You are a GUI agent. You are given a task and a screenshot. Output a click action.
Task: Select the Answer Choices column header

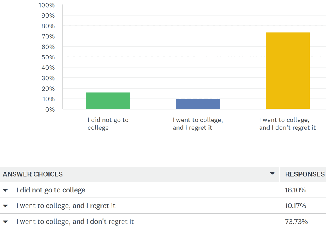[x=33, y=174]
